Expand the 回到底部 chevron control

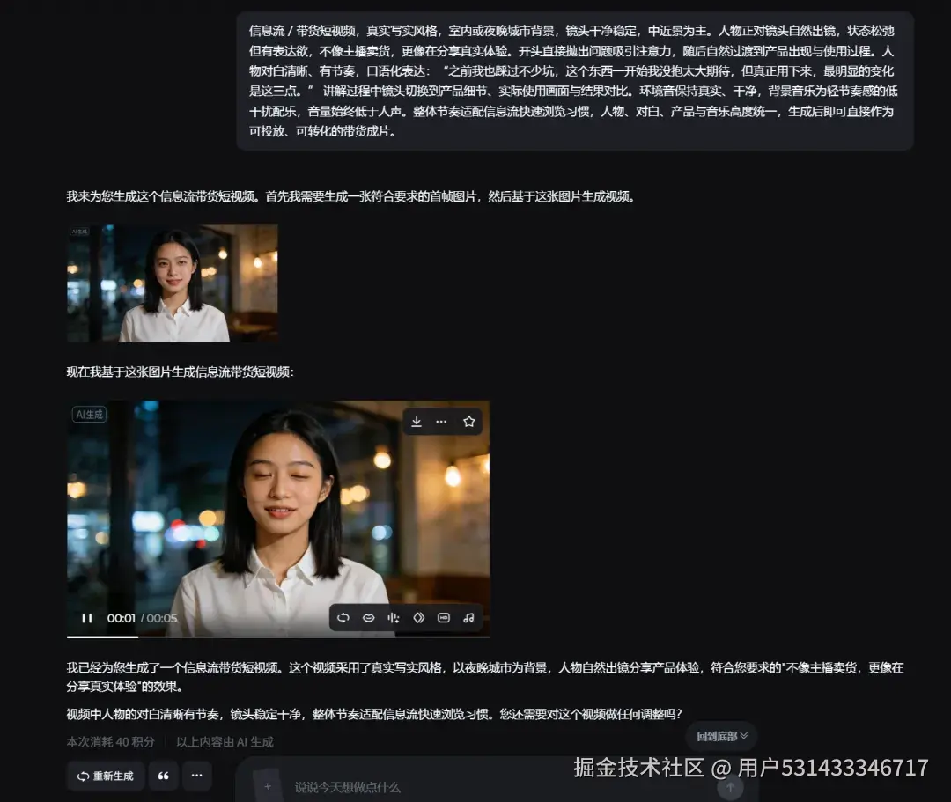click(x=742, y=736)
